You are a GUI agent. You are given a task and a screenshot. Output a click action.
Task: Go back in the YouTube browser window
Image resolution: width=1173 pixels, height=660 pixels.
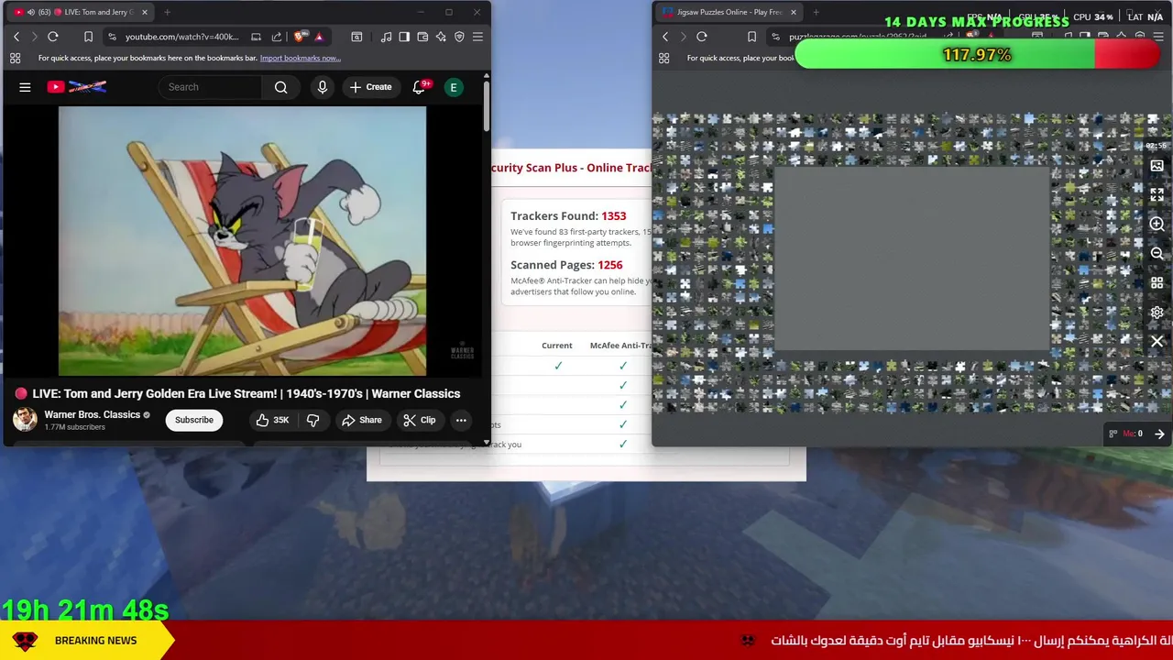16,37
